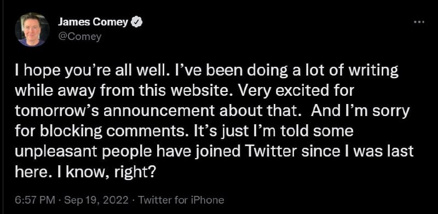Click the 6:57 PM timestamp
Viewport: 438px width, 214px height.
[36, 200]
